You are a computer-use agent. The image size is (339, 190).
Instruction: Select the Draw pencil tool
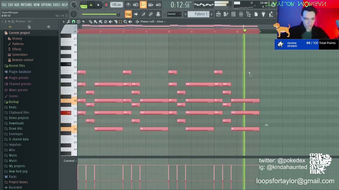click(x=91, y=22)
